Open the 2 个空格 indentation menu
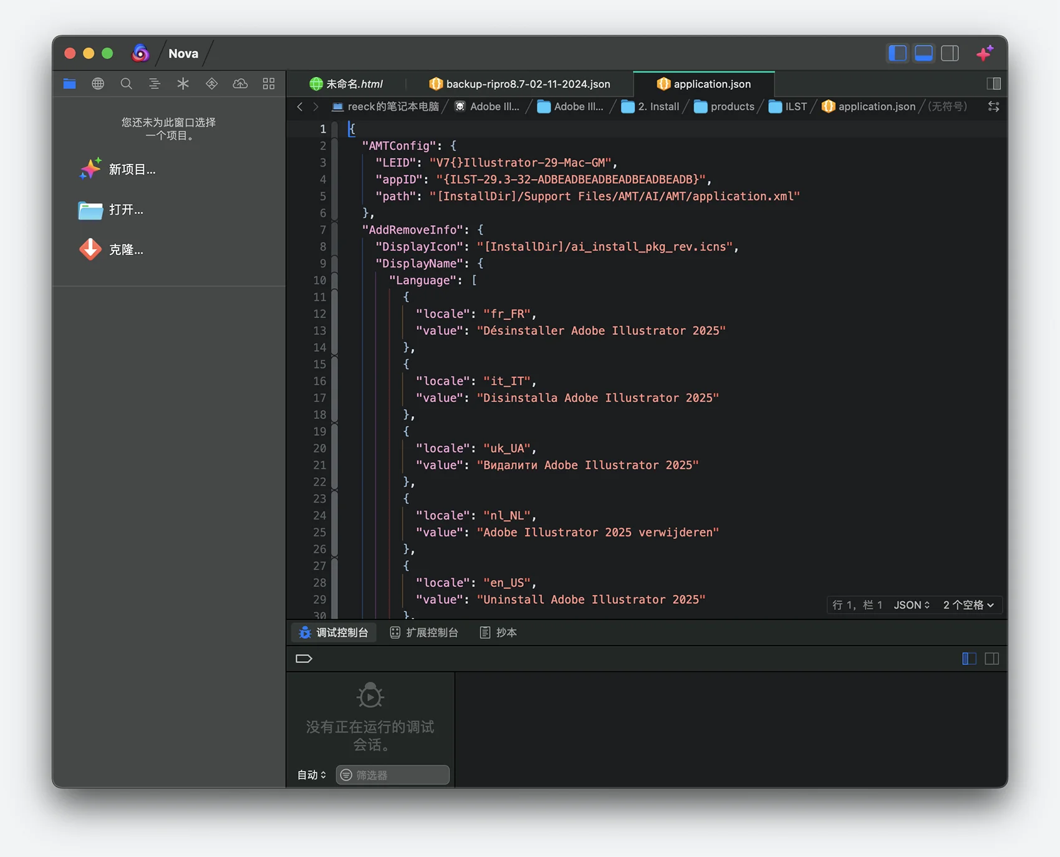 pyautogui.click(x=968, y=605)
